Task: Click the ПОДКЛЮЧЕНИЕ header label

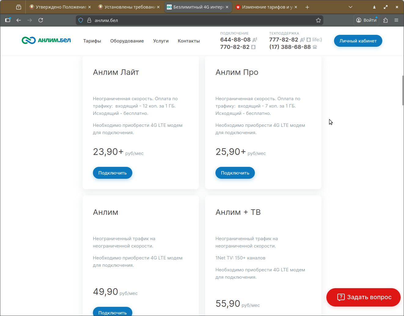Action: [234, 33]
